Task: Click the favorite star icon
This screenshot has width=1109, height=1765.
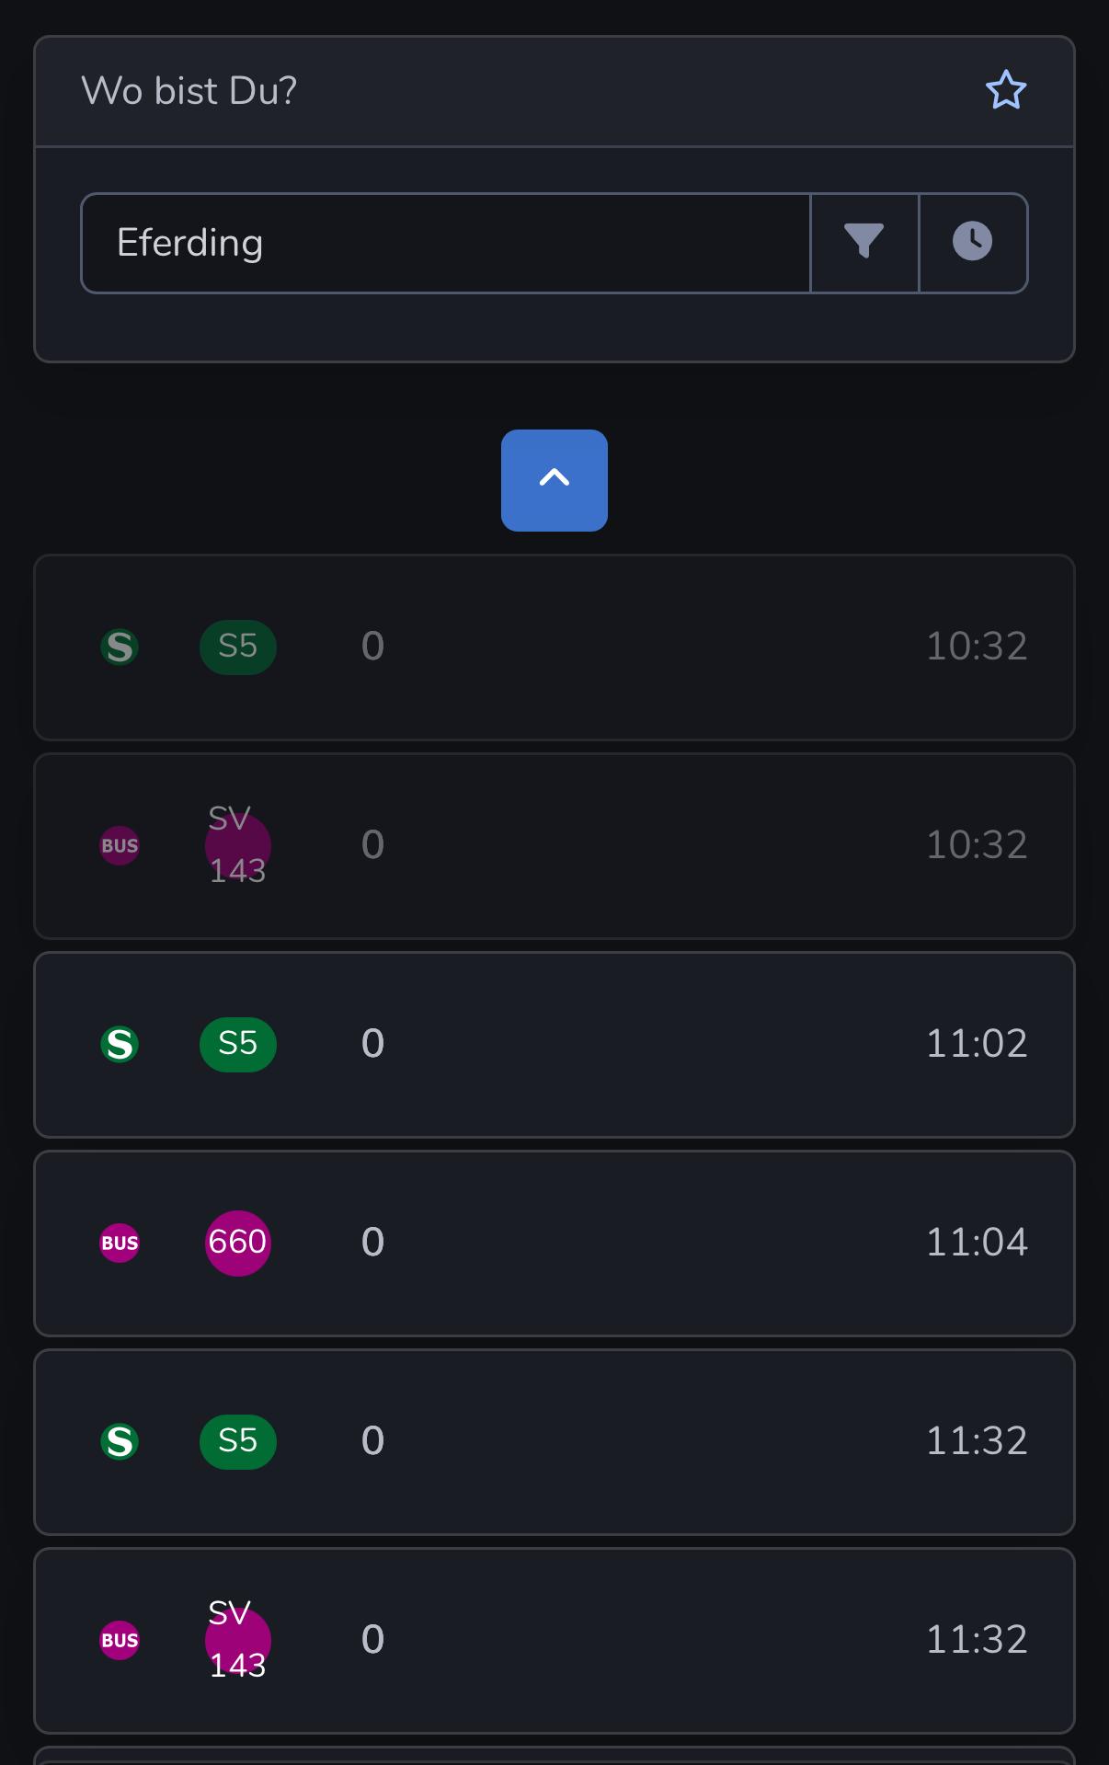Action: click(x=1005, y=90)
